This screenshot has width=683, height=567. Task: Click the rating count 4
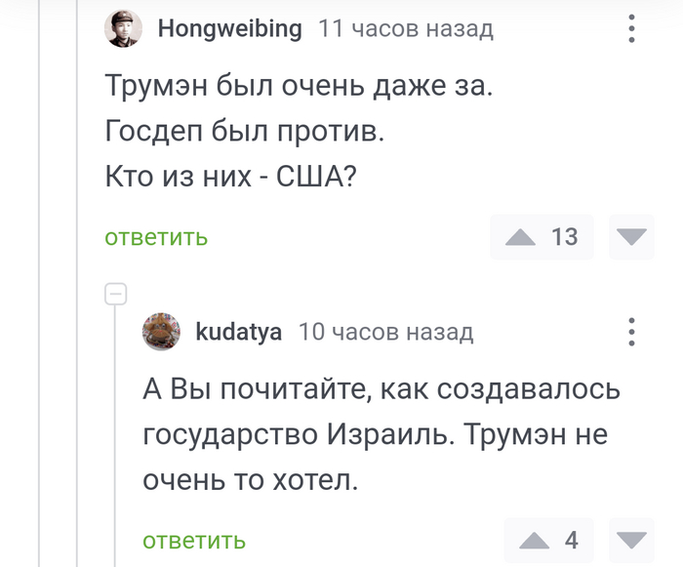pyautogui.click(x=572, y=541)
